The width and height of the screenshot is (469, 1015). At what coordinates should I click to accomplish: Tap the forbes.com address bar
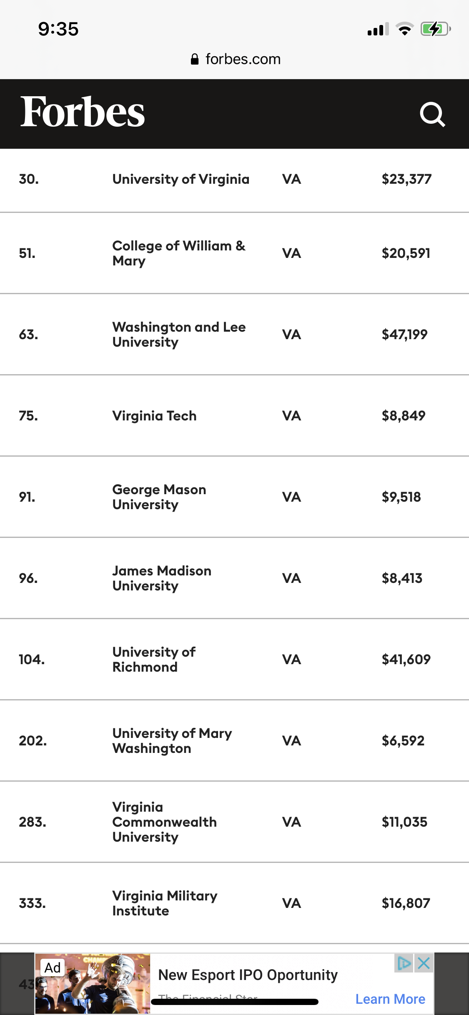coord(243,60)
